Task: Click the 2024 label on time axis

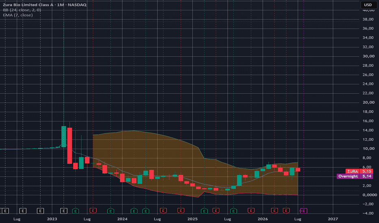Action: [122, 219]
